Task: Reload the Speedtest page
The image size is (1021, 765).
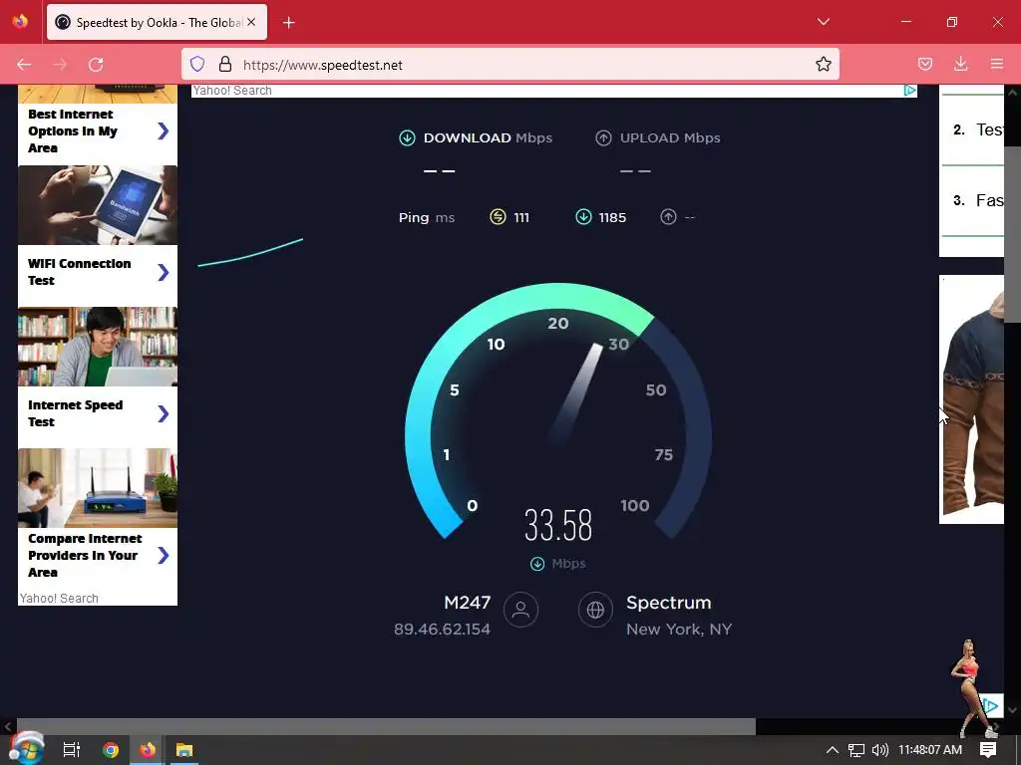Action: point(96,65)
